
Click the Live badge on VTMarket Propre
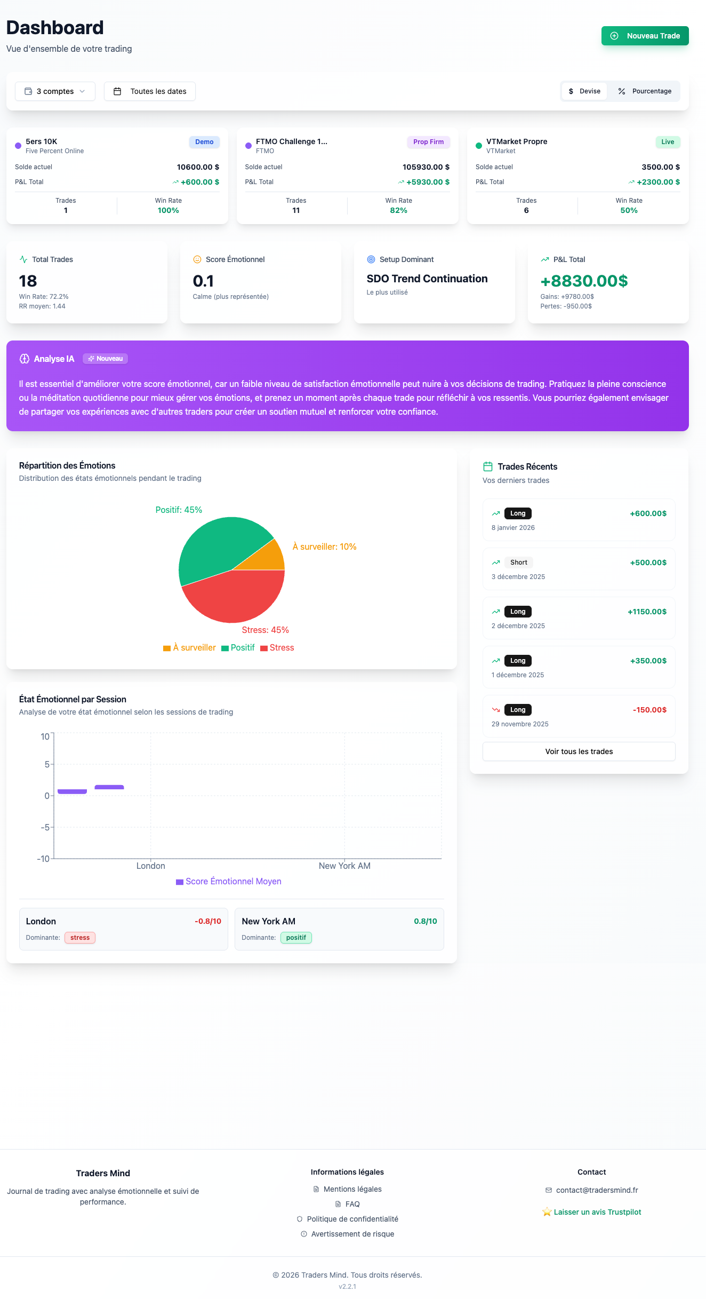tap(668, 142)
